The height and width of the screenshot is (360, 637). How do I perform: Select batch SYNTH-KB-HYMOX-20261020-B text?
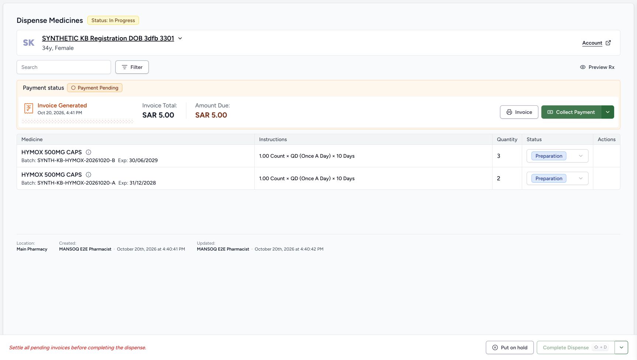click(x=76, y=160)
